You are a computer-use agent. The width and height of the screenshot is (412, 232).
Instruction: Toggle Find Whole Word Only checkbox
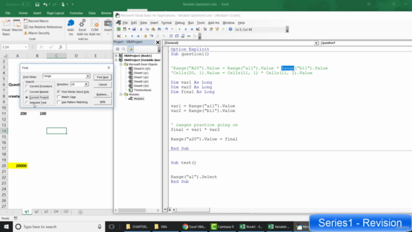pyautogui.click(x=59, y=92)
